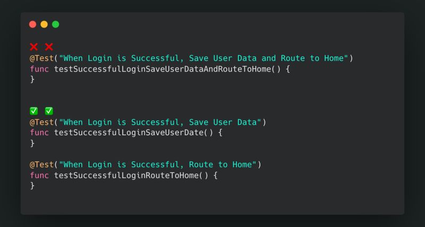Click the second red X mark
The image size is (425, 227).
click(49, 47)
